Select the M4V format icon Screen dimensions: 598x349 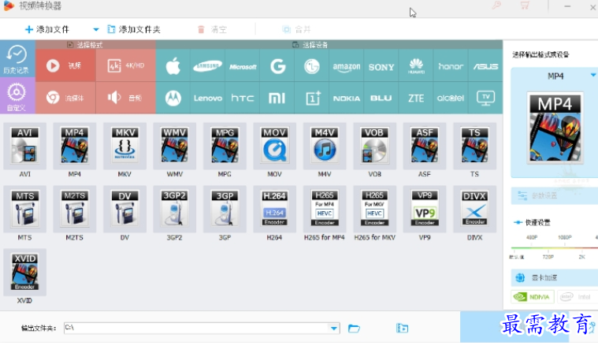click(x=325, y=146)
